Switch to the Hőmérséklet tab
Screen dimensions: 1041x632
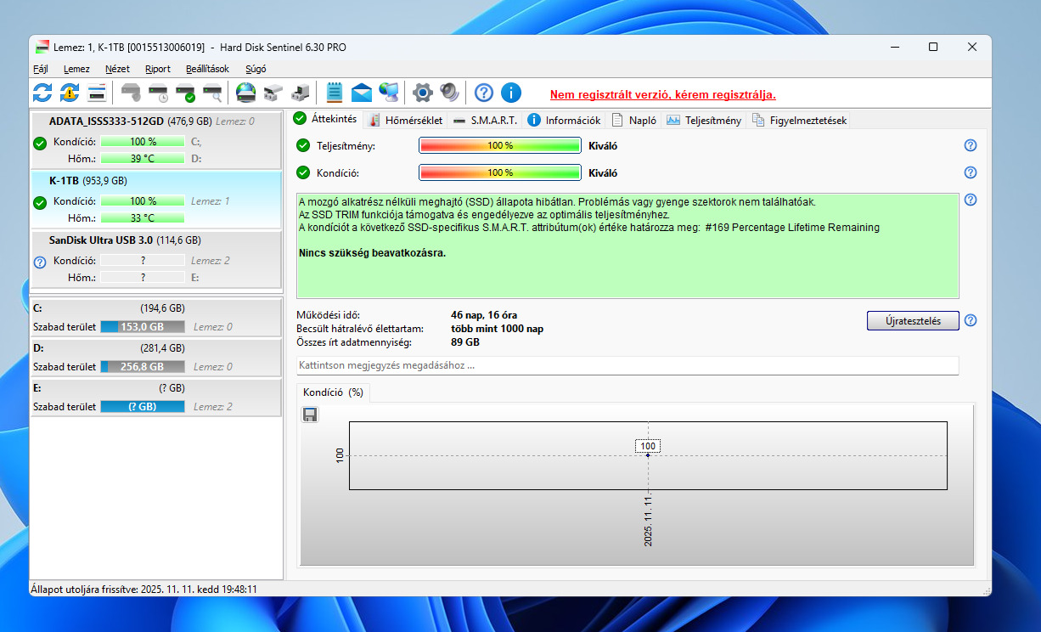pos(407,121)
